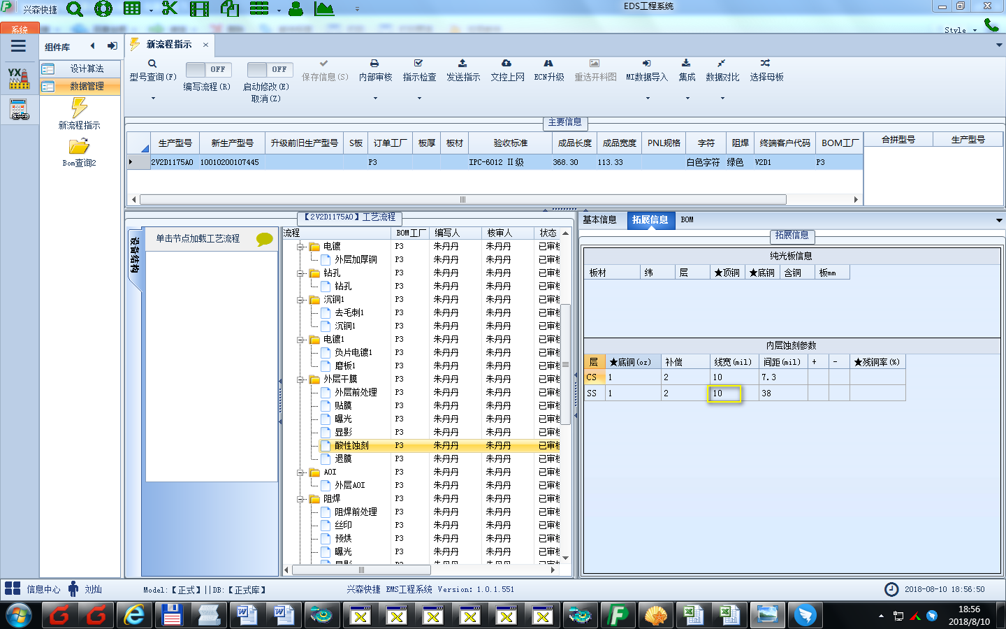Click the CS row 间距 cell 7.3
Screen dimensions: 1006x629
click(783, 377)
